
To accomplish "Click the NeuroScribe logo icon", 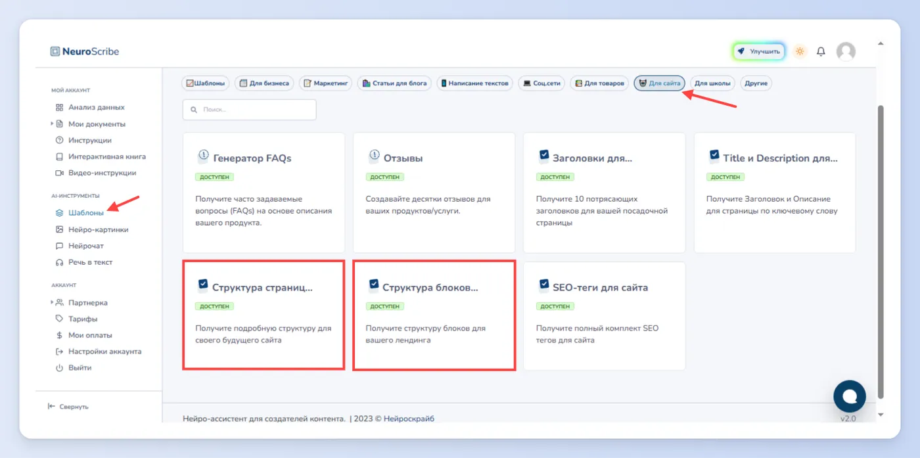I will (55, 51).
